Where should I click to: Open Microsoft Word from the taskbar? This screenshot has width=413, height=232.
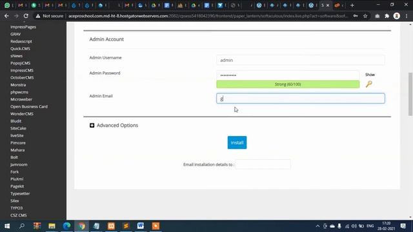tap(141, 226)
